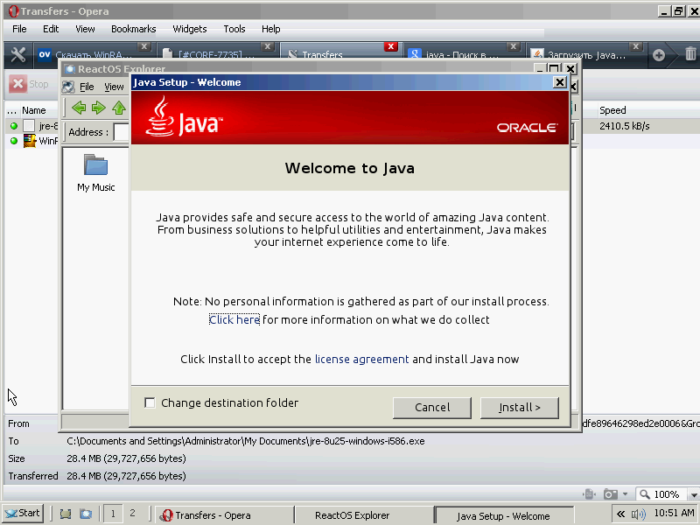Screen dimensions: 700x525
Task: Switch to the Загрузить Java tab
Action: tap(586, 55)
